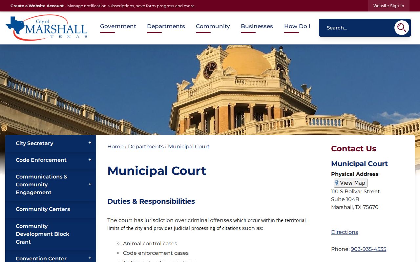Click the 'Suite 104B' address line

[x=345, y=199]
